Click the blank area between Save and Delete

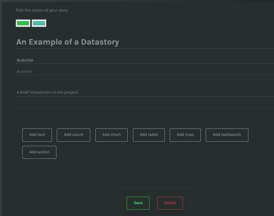click(153, 203)
